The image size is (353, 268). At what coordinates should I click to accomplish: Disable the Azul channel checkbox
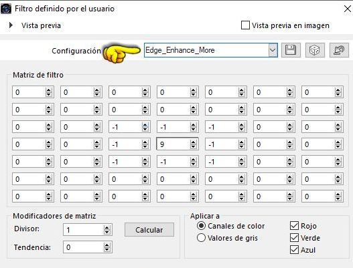coord(294,250)
